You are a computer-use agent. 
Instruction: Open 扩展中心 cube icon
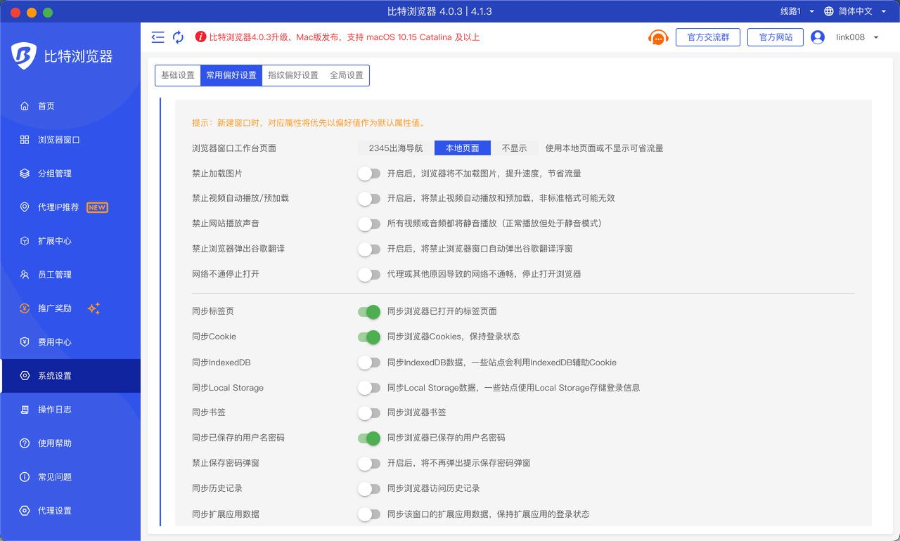(x=25, y=241)
